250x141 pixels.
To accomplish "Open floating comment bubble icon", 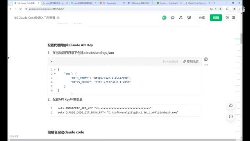I will [x=231, y=117].
